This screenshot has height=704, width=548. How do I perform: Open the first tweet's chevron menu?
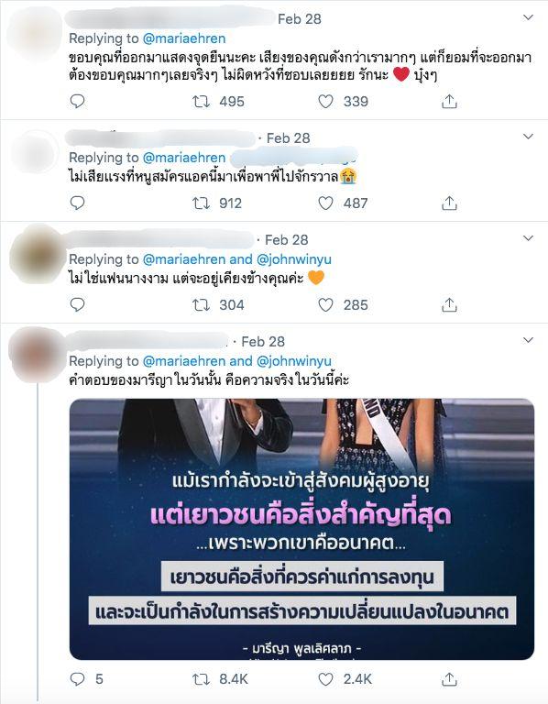[528, 17]
